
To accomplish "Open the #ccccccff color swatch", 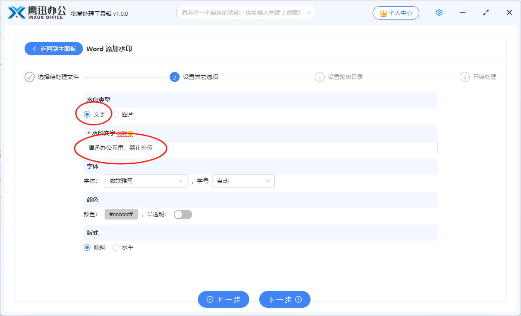I will (121, 215).
